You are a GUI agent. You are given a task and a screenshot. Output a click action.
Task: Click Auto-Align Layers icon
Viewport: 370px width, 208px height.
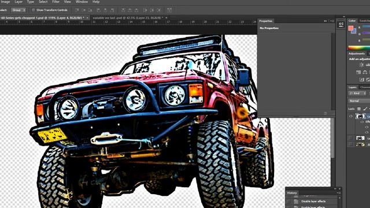coord(169,10)
